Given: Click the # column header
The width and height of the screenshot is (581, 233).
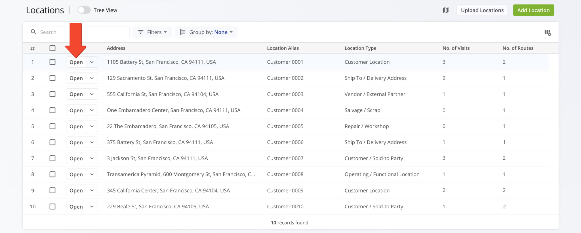Looking at the screenshot, I should pyautogui.click(x=33, y=48).
